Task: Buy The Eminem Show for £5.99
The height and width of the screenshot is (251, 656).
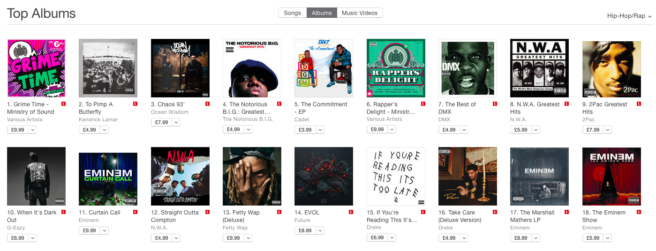Action: coord(593,238)
